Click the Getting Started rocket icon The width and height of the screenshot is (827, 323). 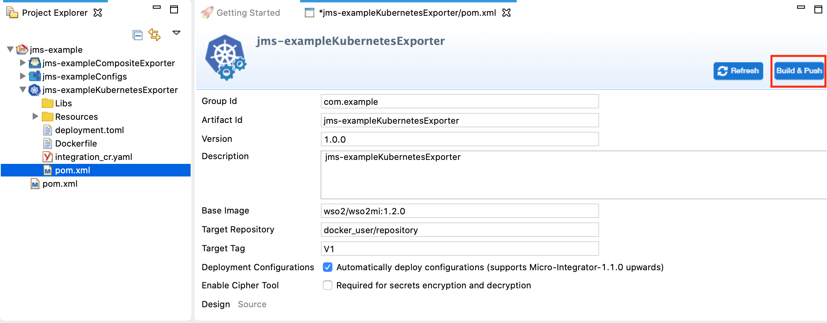tap(207, 13)
